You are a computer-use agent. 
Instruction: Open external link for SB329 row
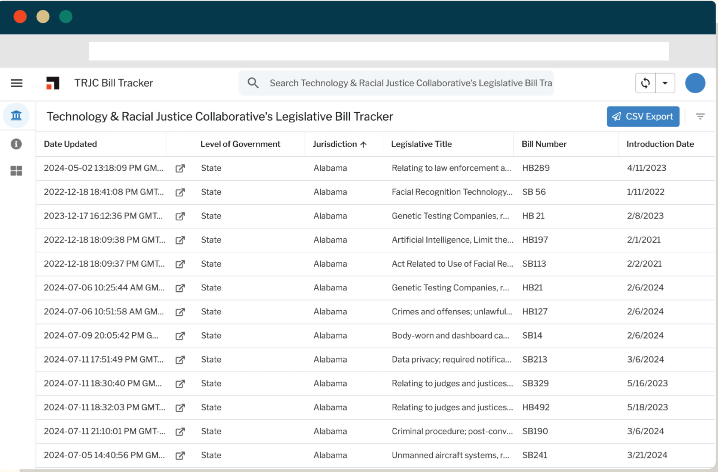point(180,383)
